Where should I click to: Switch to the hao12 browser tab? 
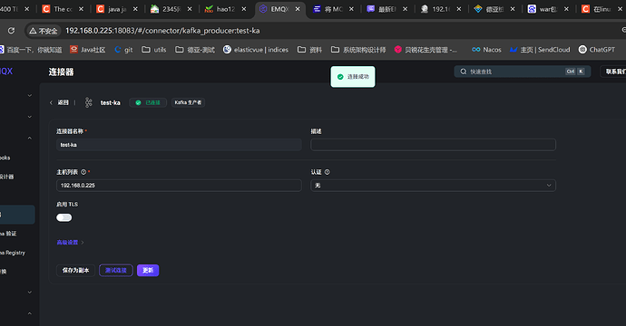(225, 9)
